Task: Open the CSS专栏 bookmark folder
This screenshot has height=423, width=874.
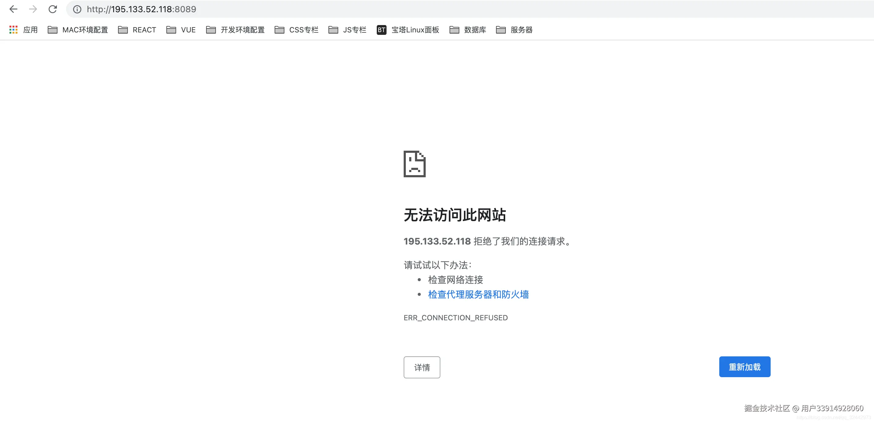Action: pos(297,30)
